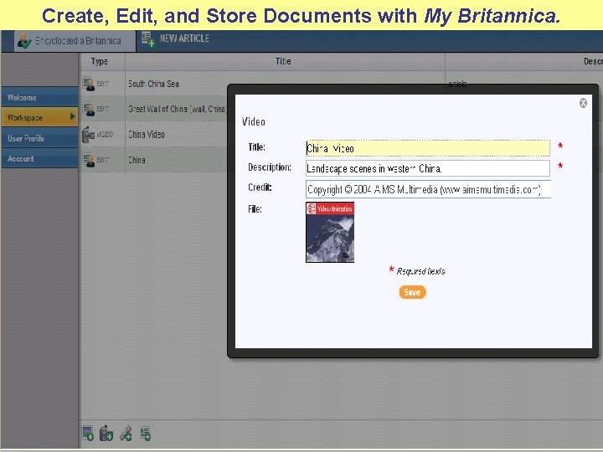Click the video icon for China Video
The width and height of the screenshot is (603, 452).
89,135
